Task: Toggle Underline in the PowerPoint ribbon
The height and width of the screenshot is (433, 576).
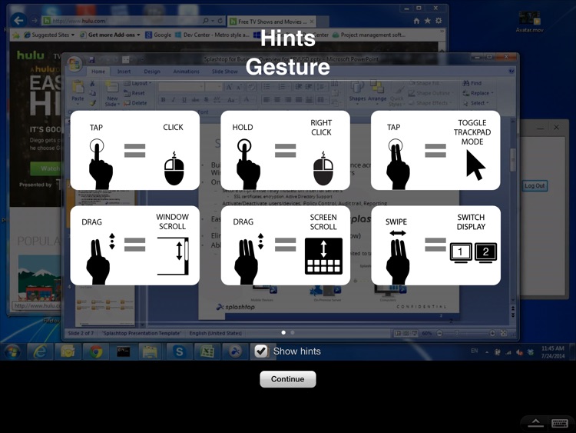Action: (184, 100)
